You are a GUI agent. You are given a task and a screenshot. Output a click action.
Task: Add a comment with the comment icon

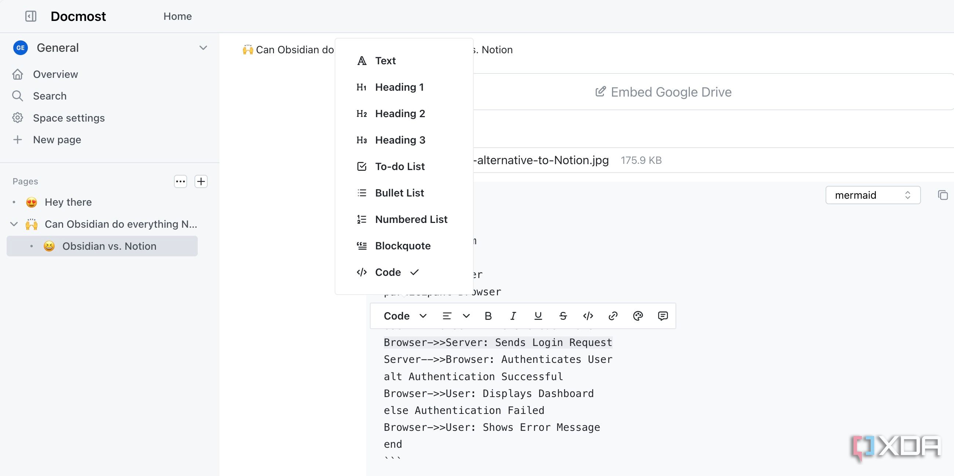click(663, 316)
